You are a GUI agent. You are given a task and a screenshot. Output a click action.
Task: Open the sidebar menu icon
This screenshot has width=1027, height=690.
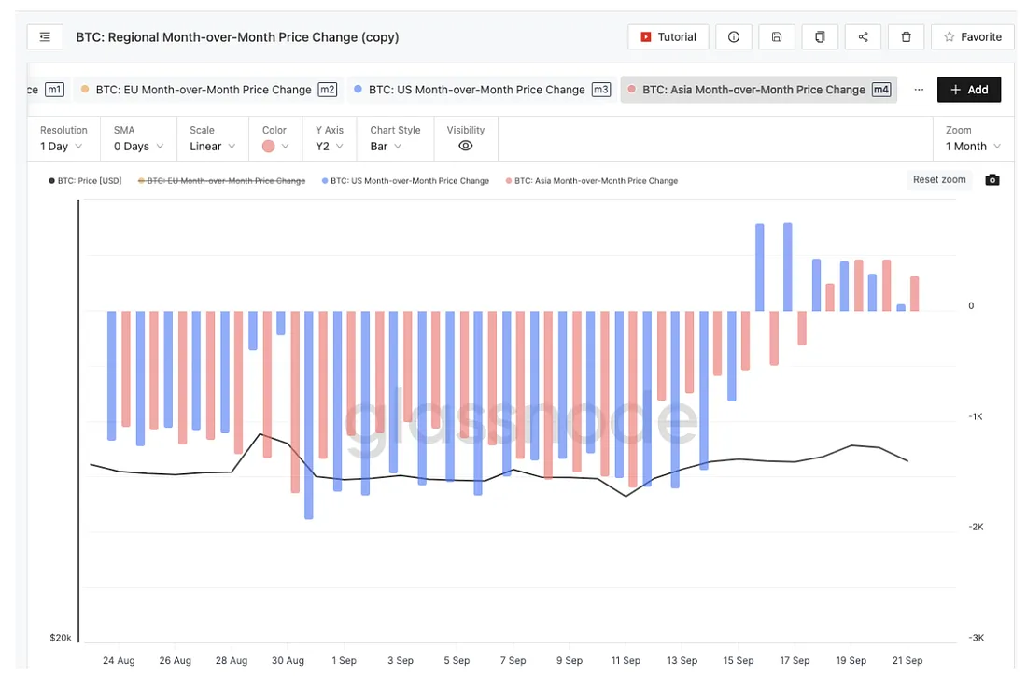click(x=45, y=37)
